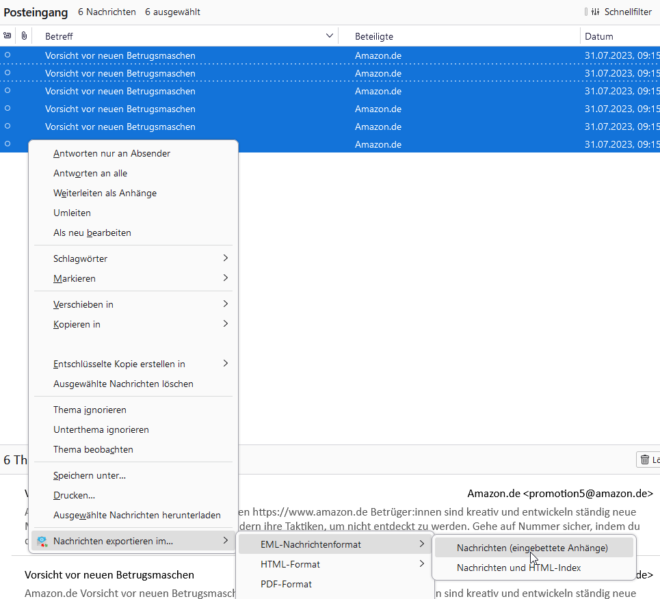This screenshot has width=660, height=599.
Task: Open the Schnellfilter quick filter
Action: 622,12
